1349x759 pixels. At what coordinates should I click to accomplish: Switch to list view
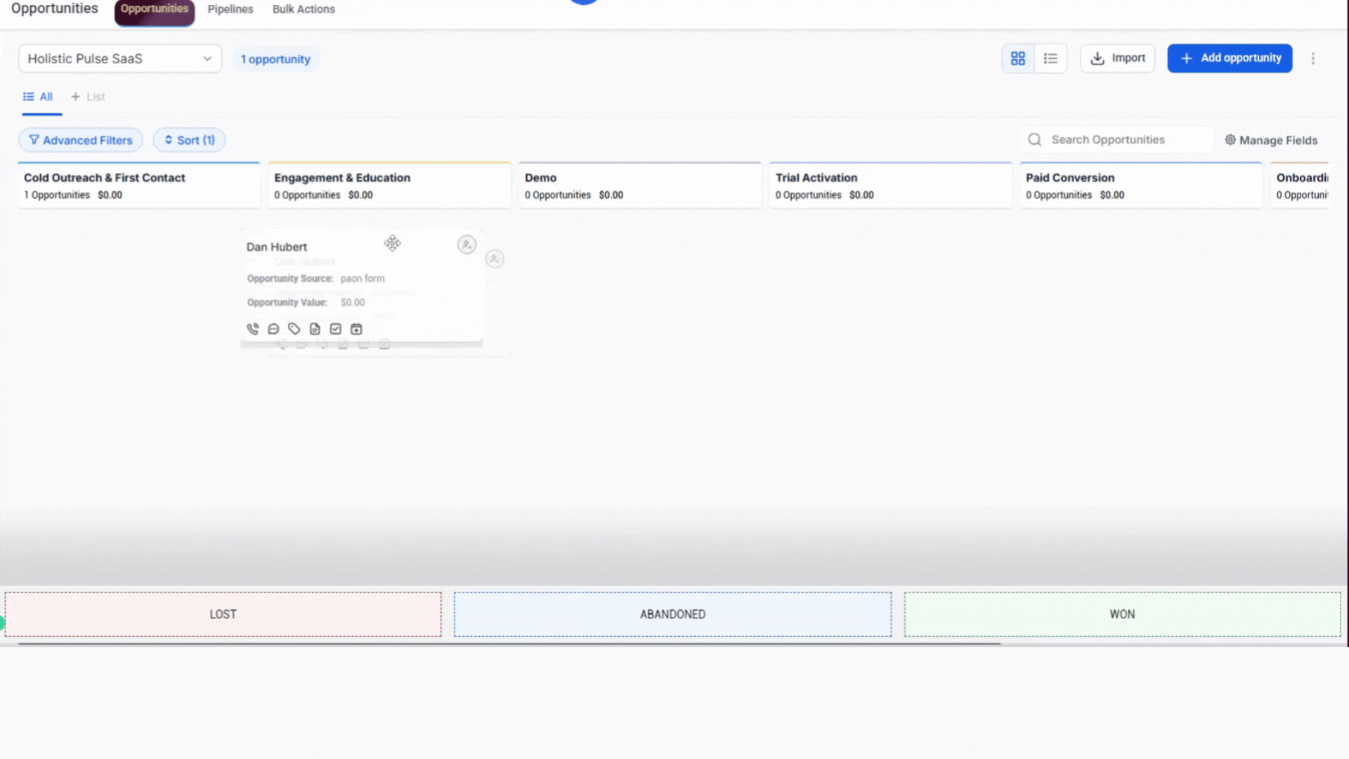(1050, 58)
